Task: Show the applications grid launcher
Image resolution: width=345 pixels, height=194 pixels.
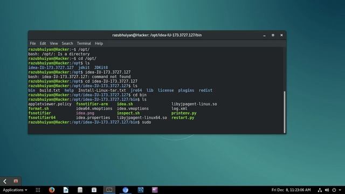Action: (38, 190)
